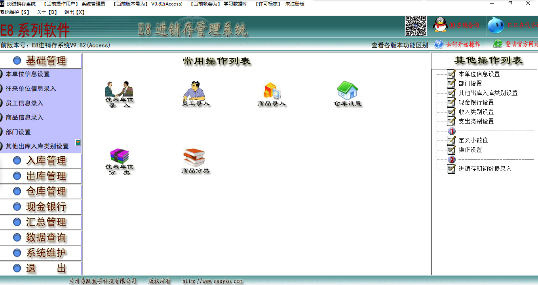This screenshot has height=285, width=538.
Task: Click notepad icon beside 定义小数位
Action: pyautogui.click(x=451, y=140)
